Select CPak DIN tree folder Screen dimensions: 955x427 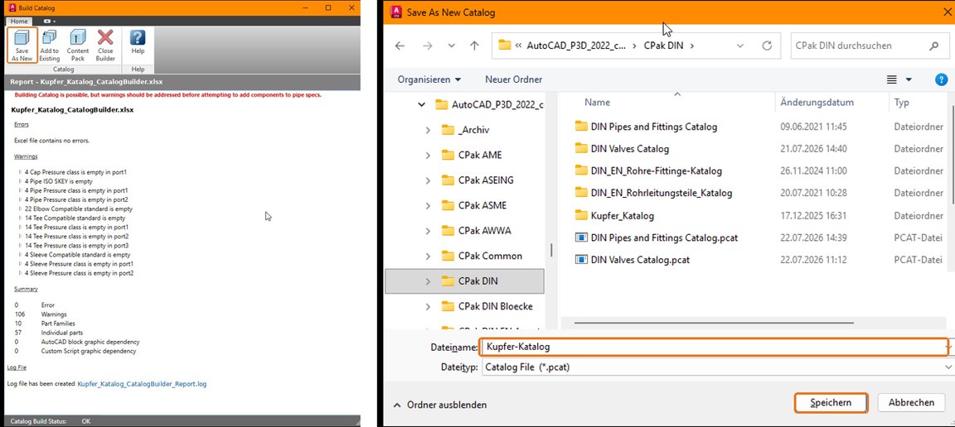pos(465,281)
